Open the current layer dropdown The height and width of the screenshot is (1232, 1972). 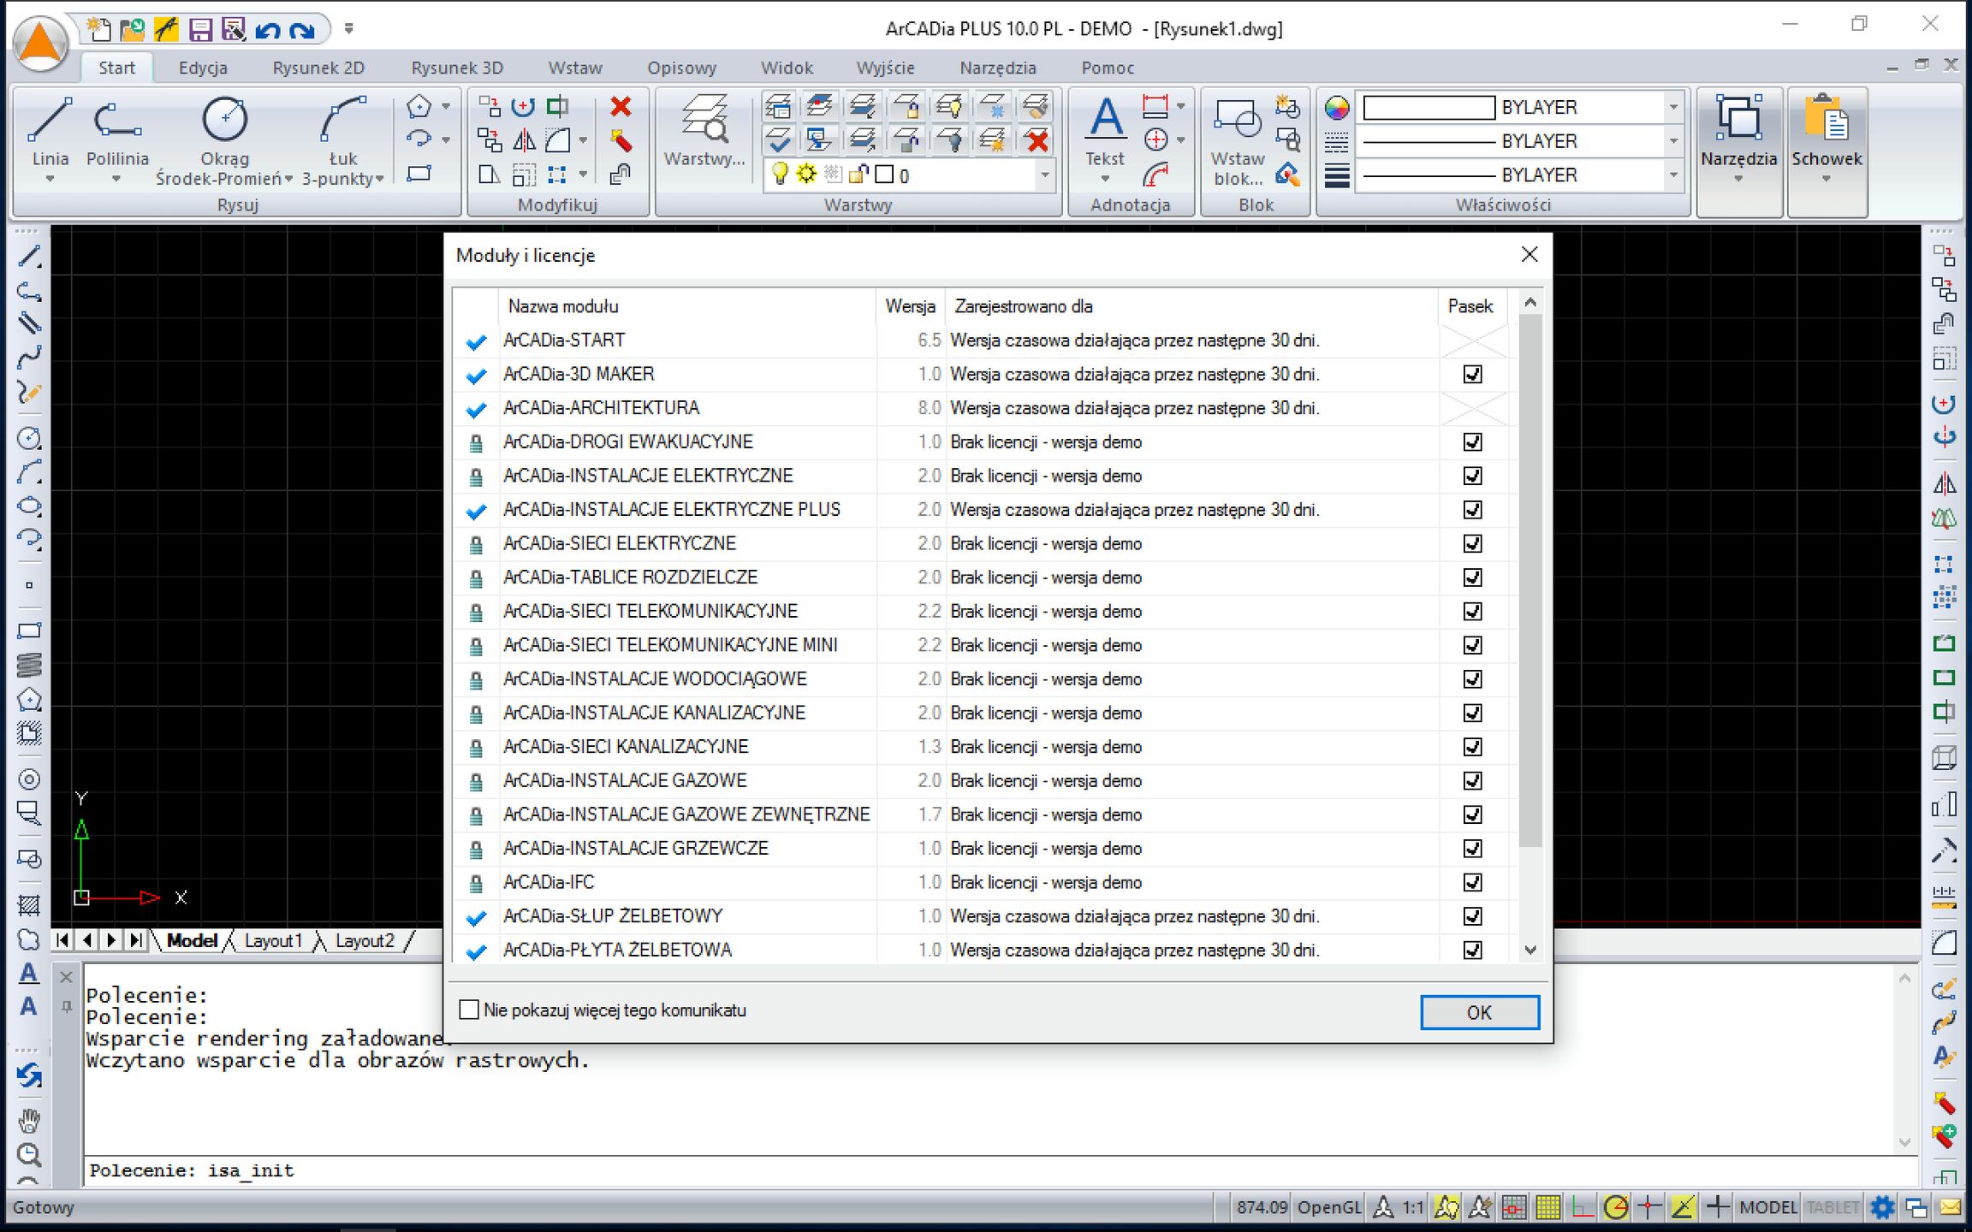[x=1044, y=175]
